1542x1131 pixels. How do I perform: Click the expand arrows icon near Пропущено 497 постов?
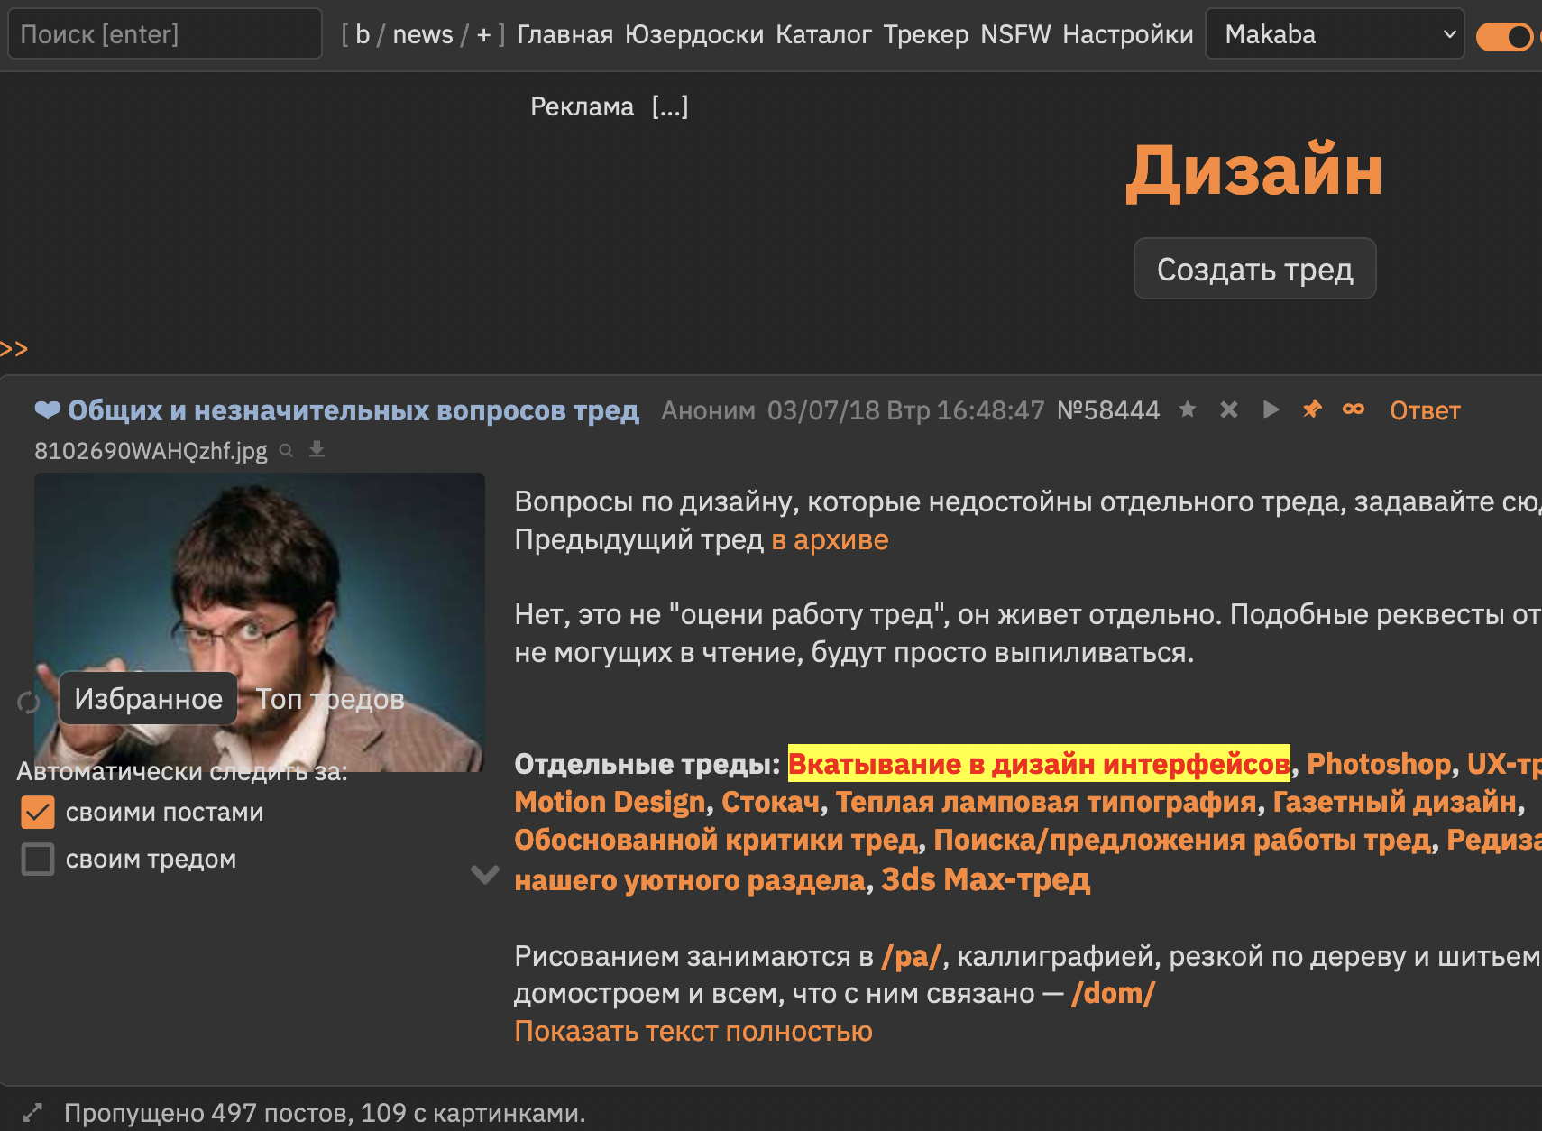(x=32, y=1113)
